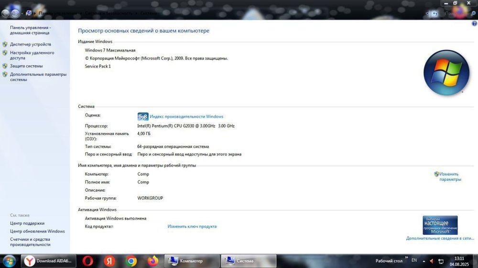This screenshot has height=268, width=478.
Task: Switch to Download AIDA64 Yandex browser taskbar item
Action: (x=48, y=261)
